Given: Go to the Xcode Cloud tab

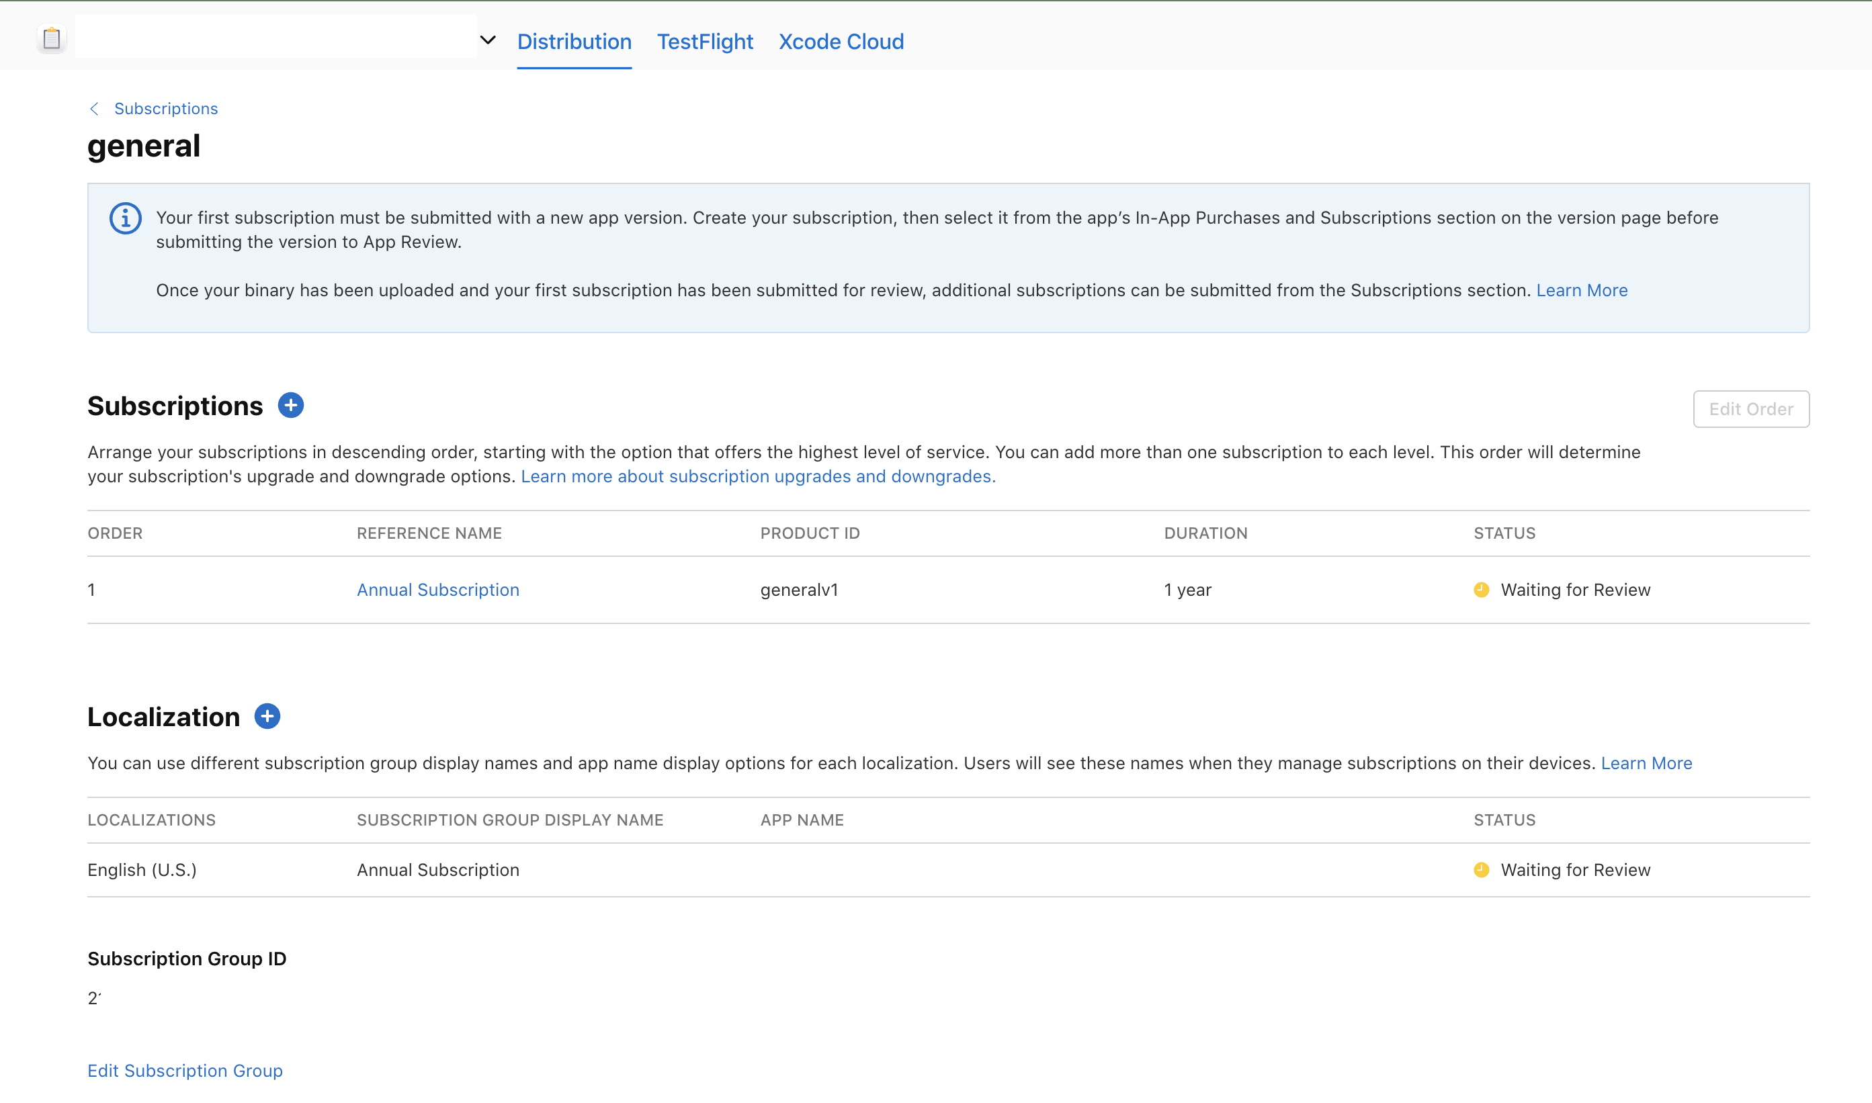Looking at the screenshot, I should (840, 42).
